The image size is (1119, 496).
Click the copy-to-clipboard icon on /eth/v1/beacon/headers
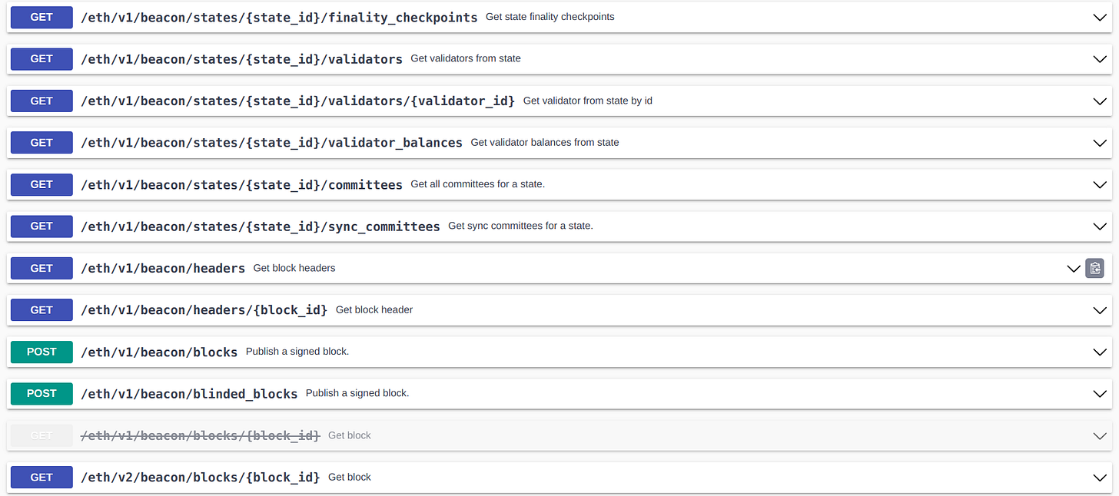(x=1094, y=268)
